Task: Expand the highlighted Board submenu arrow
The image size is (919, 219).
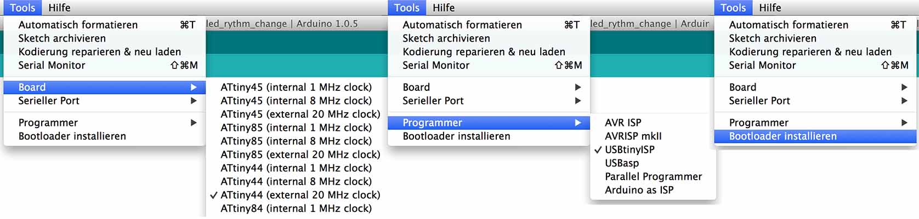Action: click(x=193, y=87)
